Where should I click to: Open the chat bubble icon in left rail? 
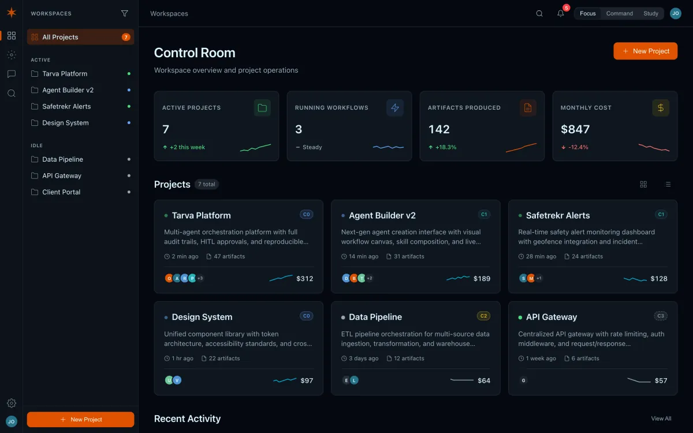click(11, 74)
